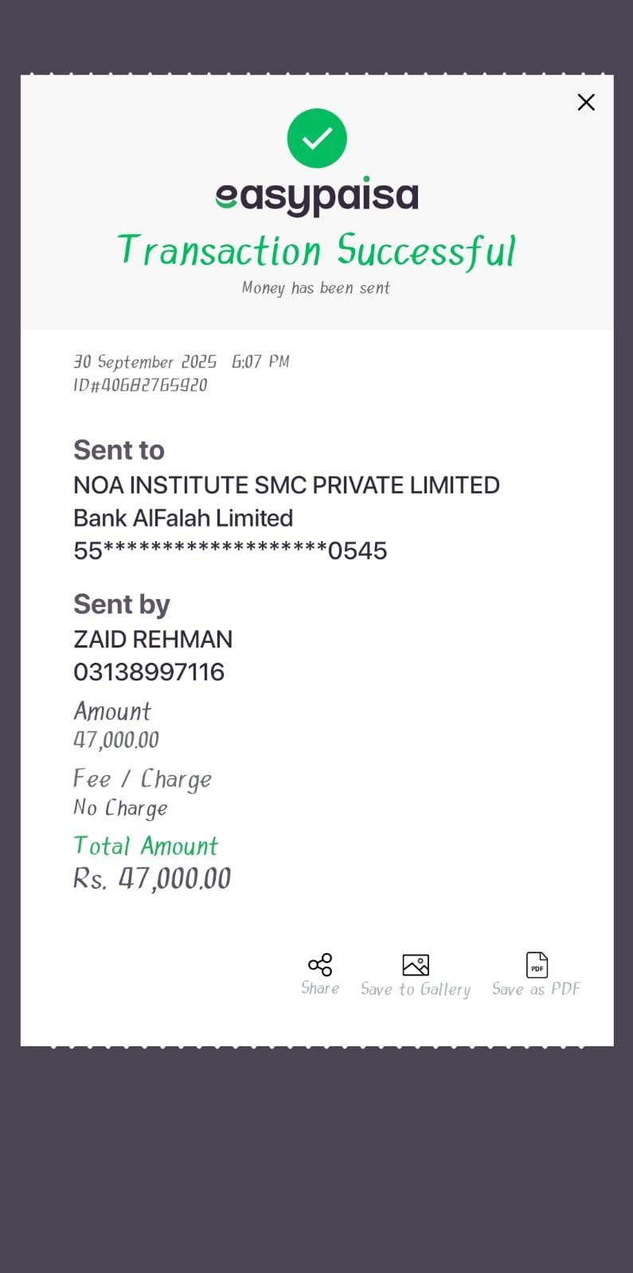
Task: Tap the masked account number ending 0545
Action: click(x=230, y=551)
